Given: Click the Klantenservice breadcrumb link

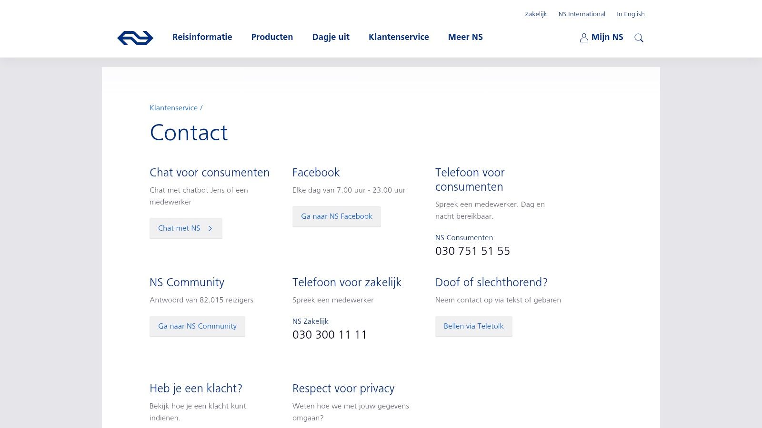Looking at the screenshot, I should tap(173, 108).
